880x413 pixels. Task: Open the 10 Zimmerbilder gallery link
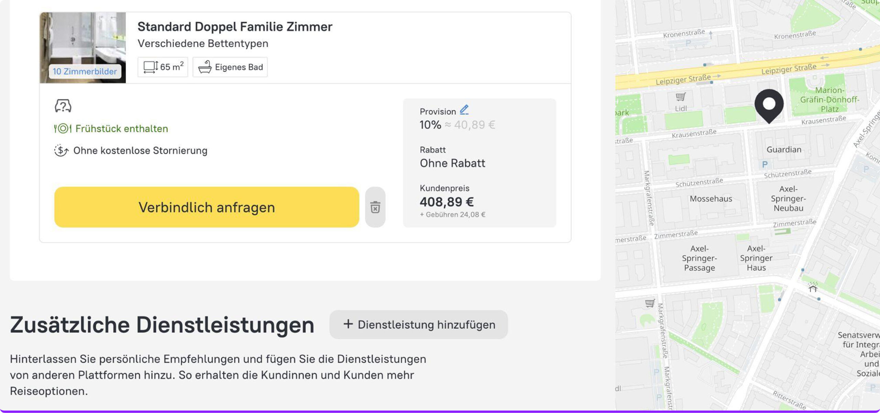[x=85, y=71]
